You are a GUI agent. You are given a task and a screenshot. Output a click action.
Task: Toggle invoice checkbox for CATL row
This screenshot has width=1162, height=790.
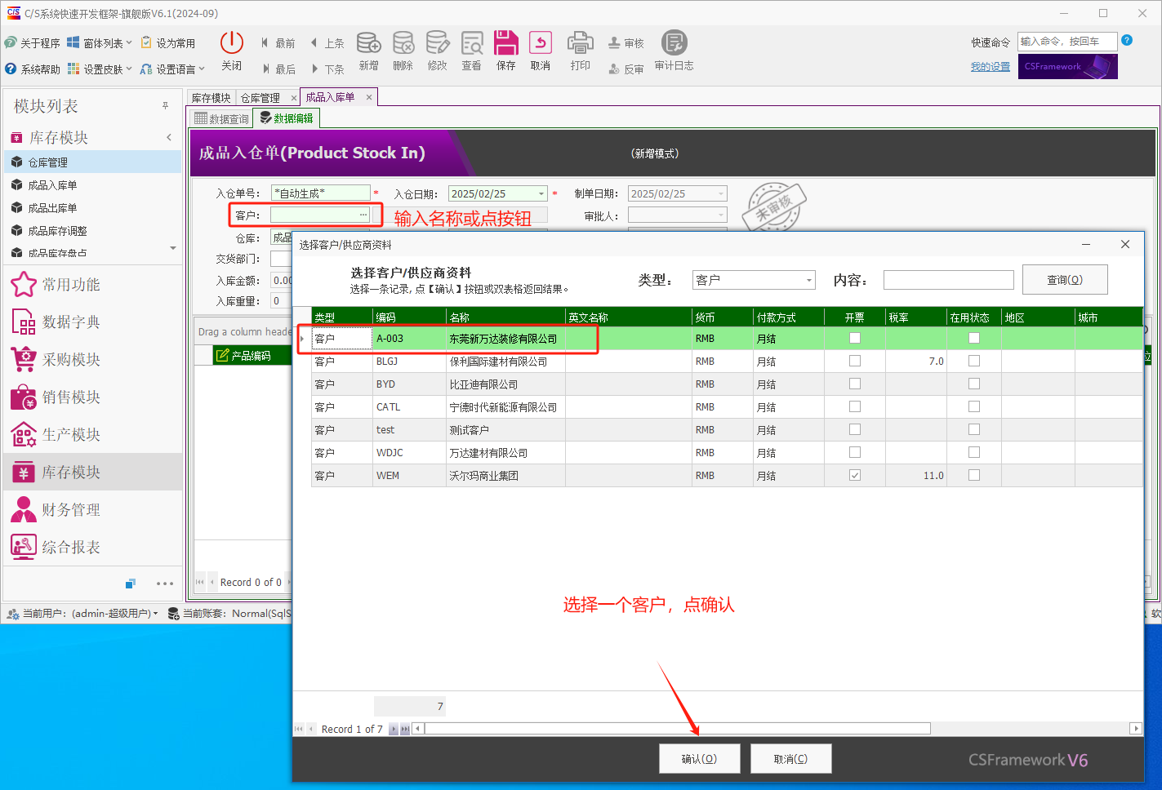tap(855, 406)
